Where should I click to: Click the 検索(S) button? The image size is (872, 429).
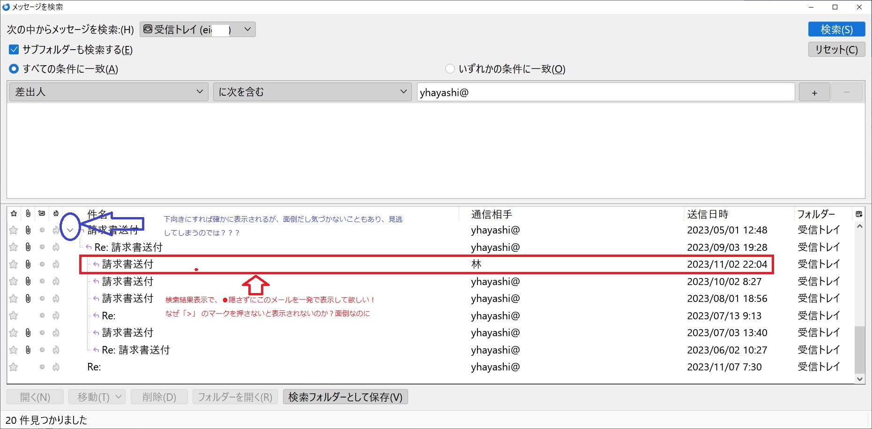pyautogui.click(x=836, y=30)
